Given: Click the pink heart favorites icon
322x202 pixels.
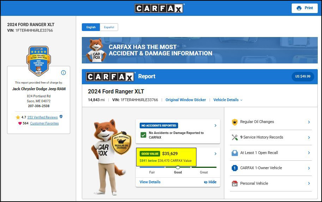Looking at the screenshot, I should point(20,123).
